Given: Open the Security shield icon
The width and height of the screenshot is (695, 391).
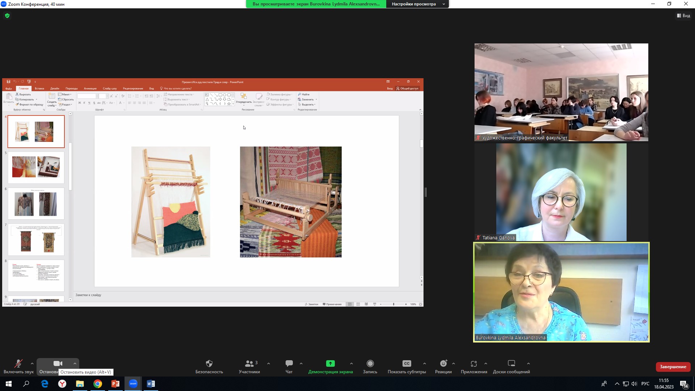Looking at the screenshot, I should [209, 363].
